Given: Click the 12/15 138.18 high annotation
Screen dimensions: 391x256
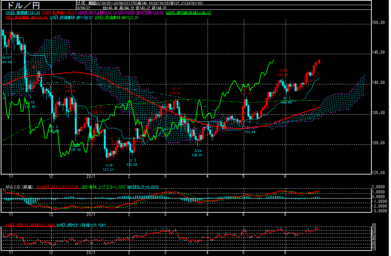Looking at the screenshot, I should pos(70,89).
